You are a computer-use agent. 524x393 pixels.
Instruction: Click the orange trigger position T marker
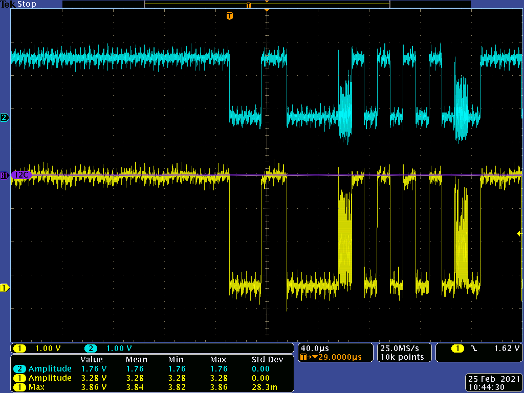(230, 16)
